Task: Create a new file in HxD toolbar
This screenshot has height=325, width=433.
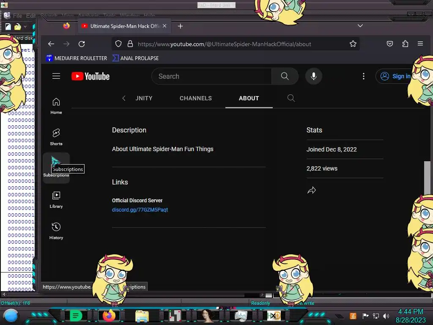Action: [x=8, y=27]
